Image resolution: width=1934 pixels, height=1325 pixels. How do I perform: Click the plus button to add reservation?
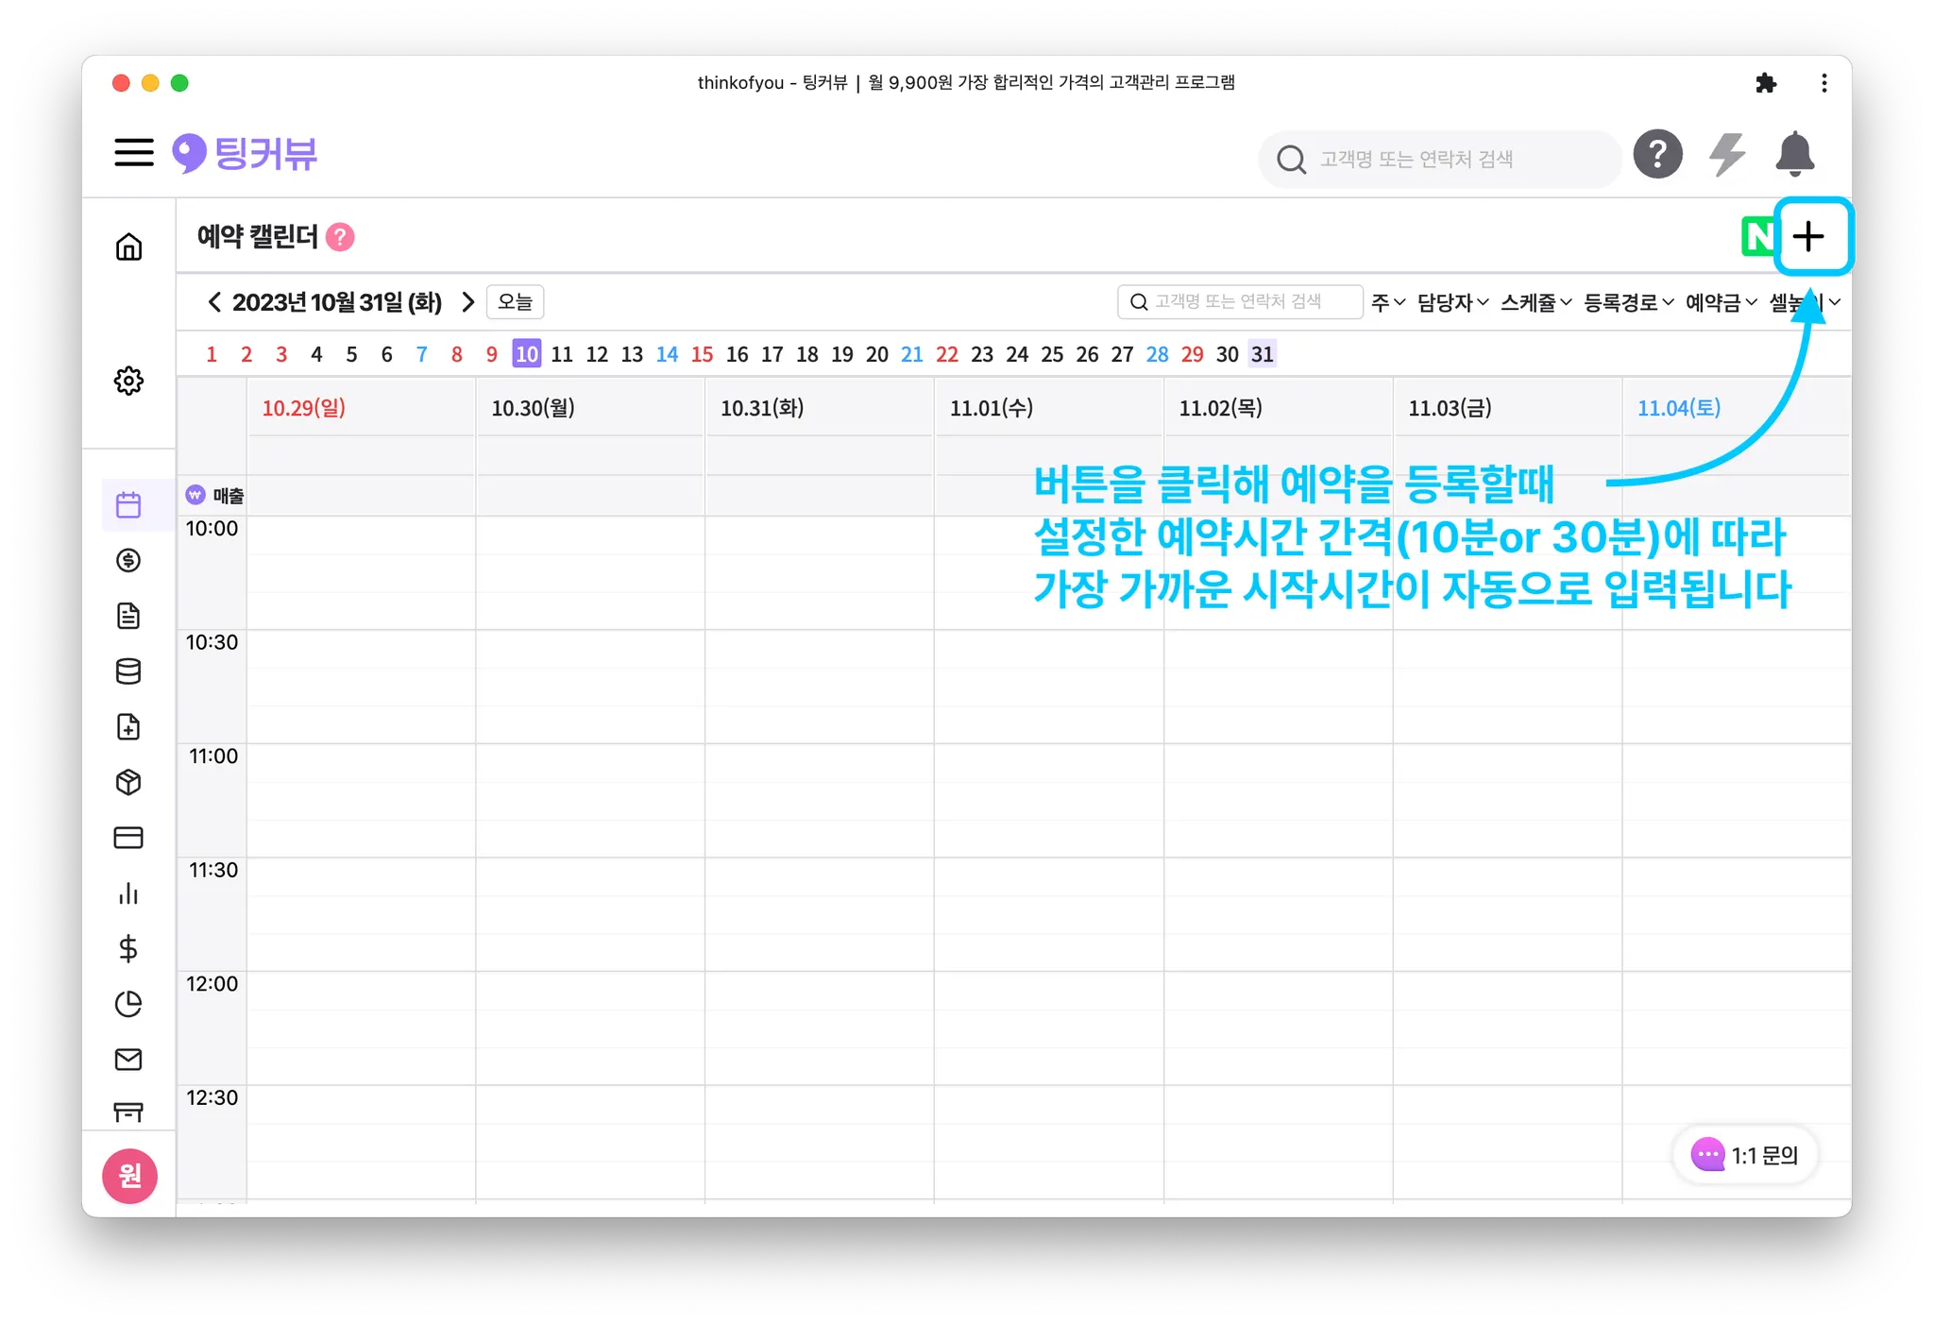click(x=1808, y=237)
